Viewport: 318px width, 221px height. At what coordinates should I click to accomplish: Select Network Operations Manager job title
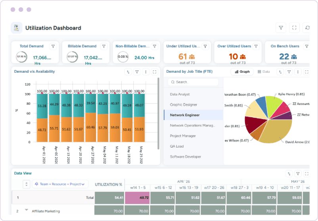(x=192, y=126)
